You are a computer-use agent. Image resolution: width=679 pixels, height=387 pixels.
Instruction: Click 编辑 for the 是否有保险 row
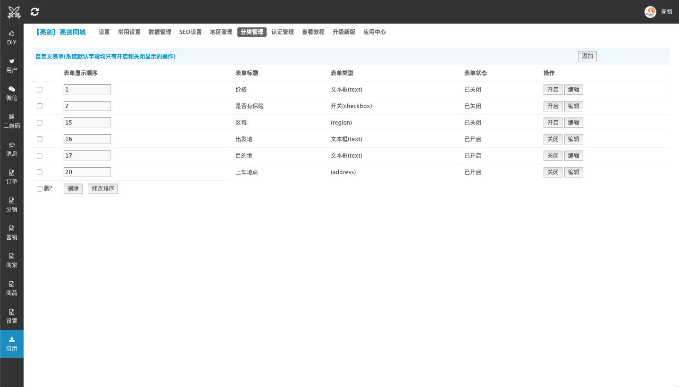[x=574, y=106]
